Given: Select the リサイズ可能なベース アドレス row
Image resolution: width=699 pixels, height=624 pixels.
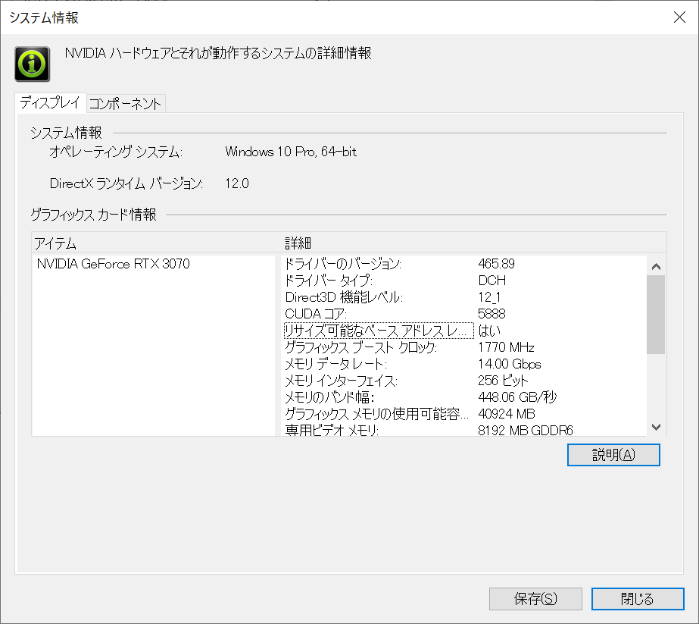Looking at the screenshot, I should click(x=465, y=331).
